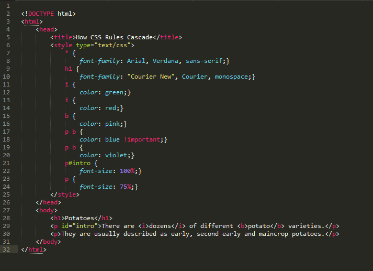Click the style tag's type attribute
This screenshot has height=271, width=373.
pos(83,45)
